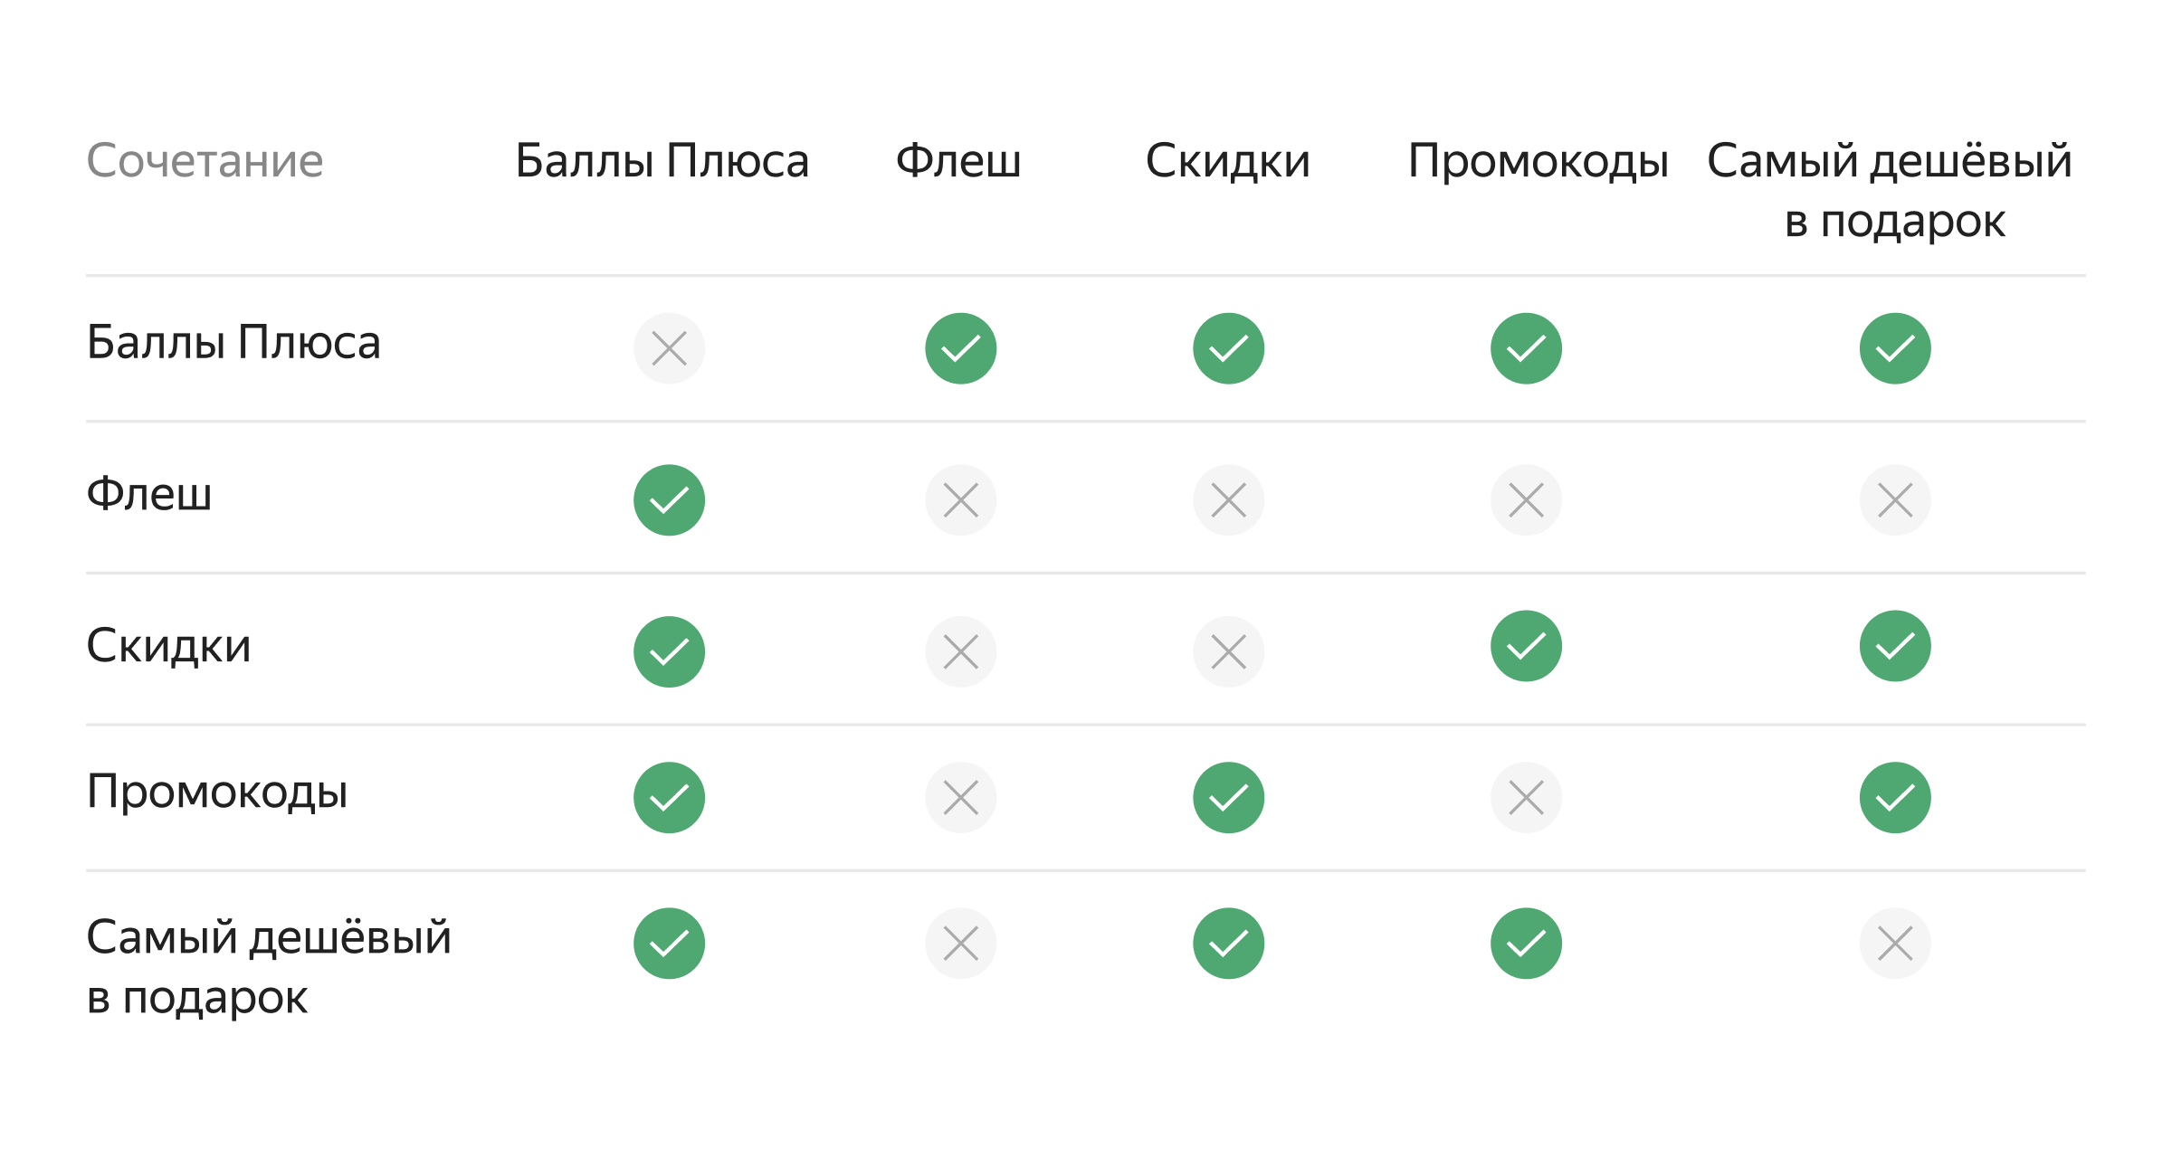Screen dimensions: 2172x1158
Task: Click green check in Промокоды row, Скидки column
Action: pyautogui.click(x=1228, y=797)
